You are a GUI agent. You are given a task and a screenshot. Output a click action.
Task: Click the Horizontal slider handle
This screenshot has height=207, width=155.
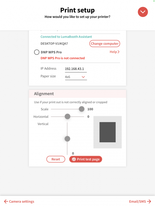pos(67,116)
